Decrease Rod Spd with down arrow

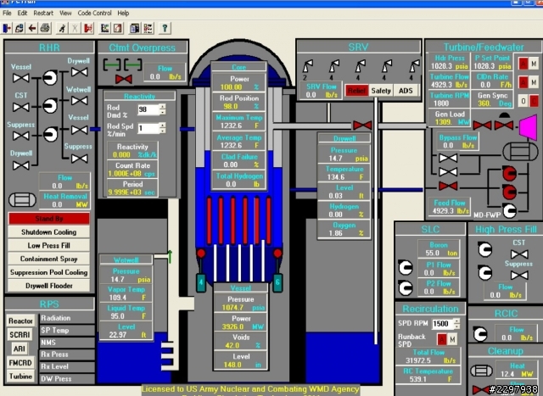(x=162, y=131)
